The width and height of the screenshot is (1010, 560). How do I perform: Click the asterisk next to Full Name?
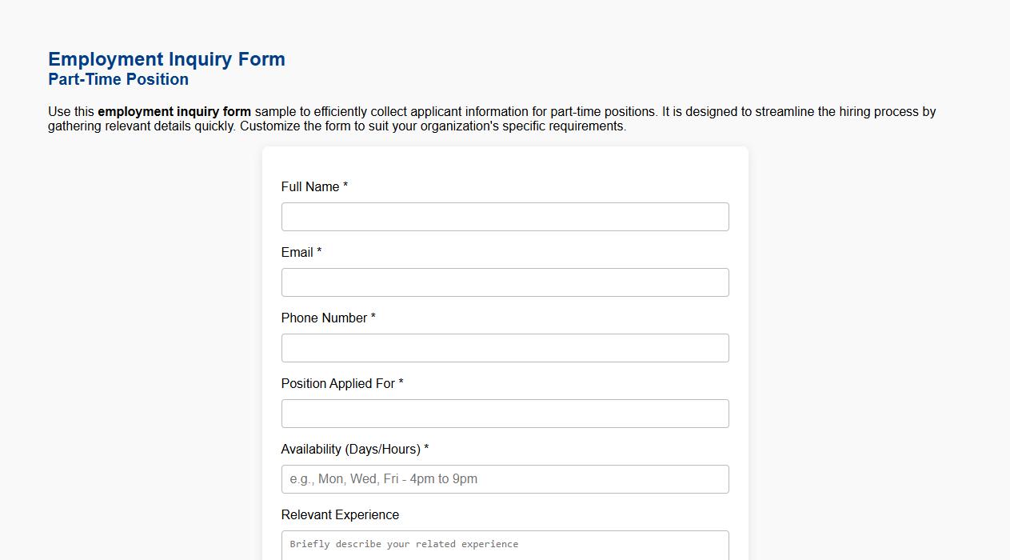click(x=345, y=186)
